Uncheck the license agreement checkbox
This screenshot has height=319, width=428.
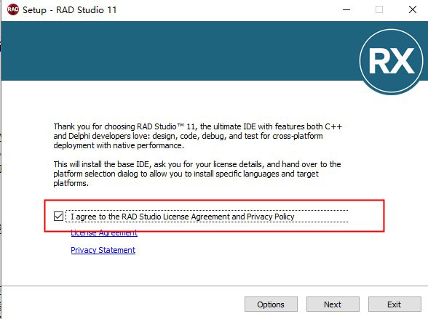58,217
